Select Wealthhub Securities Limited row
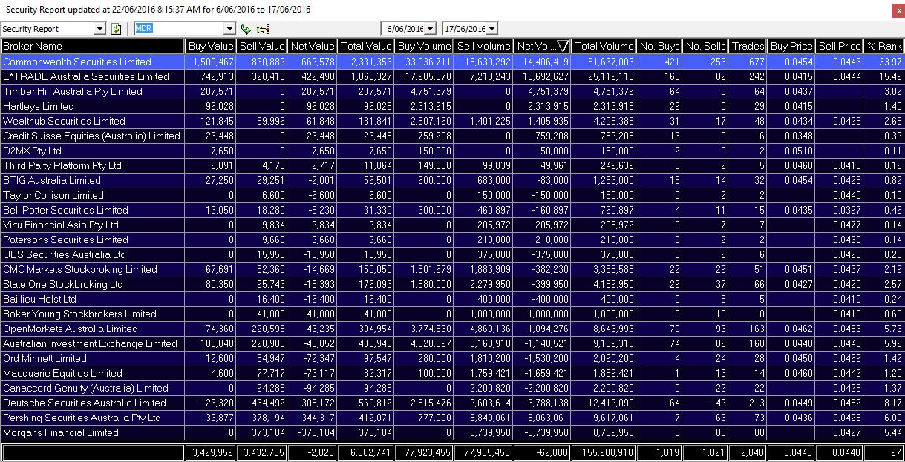This screenshot has width=905, height=462. (452, 121)
